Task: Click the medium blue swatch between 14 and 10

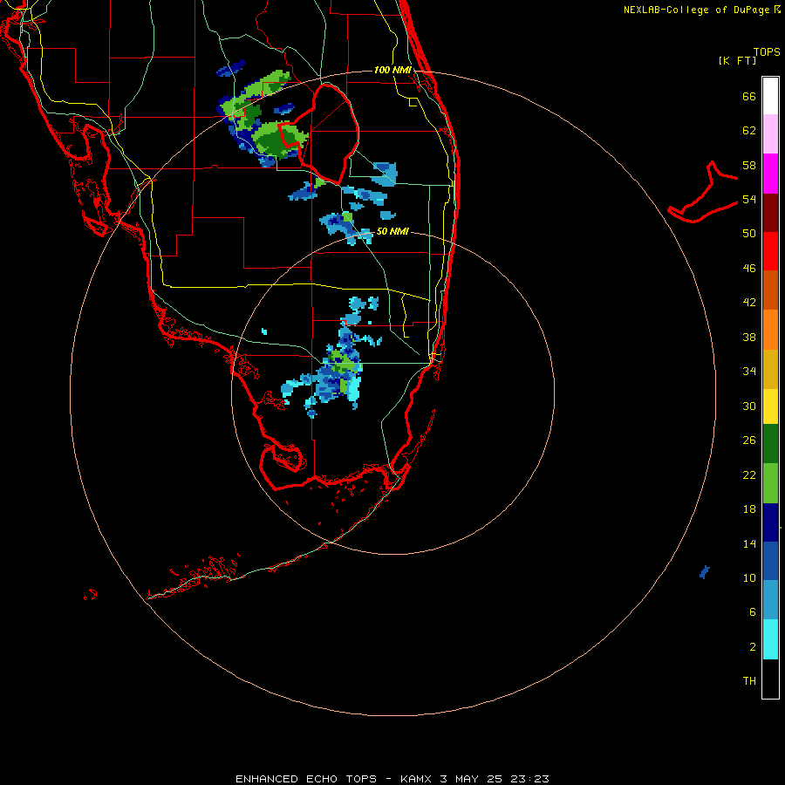Action: (770, 561)
